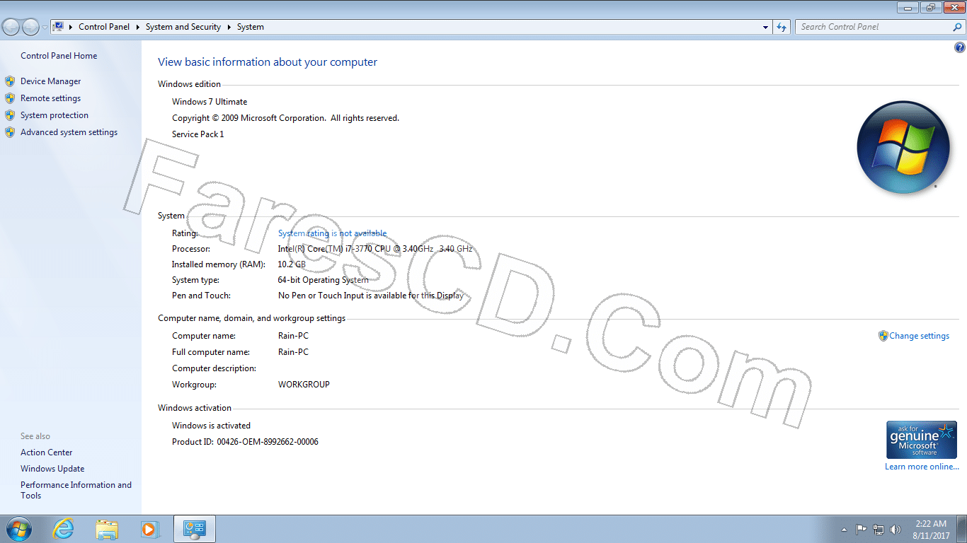Click the Change settings link
The width and height of the screenshot is (967, 543).
pyautogui.click(x=919, y=336)
